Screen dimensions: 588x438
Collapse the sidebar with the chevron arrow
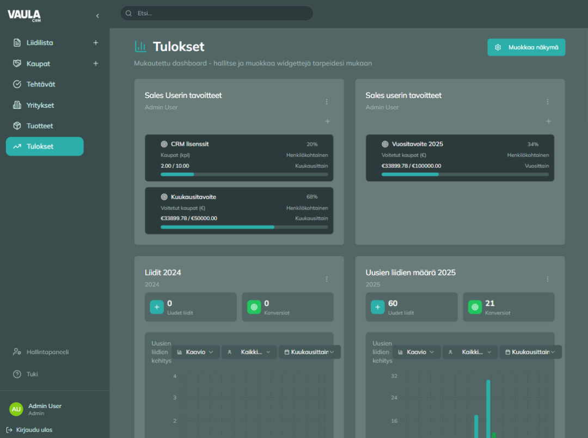pos(97,16)
